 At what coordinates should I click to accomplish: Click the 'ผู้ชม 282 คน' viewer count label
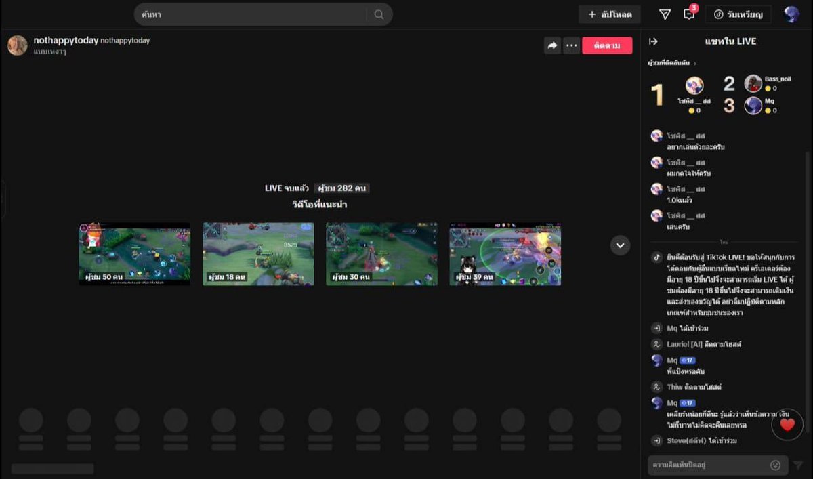pyautogui.click(x=342, y=188)
